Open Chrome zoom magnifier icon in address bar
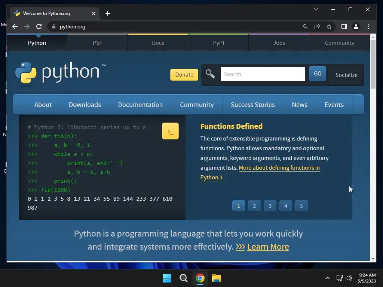The height and width of the screenshot is (287, 383). pyautogui.click(x=305, y=27)
